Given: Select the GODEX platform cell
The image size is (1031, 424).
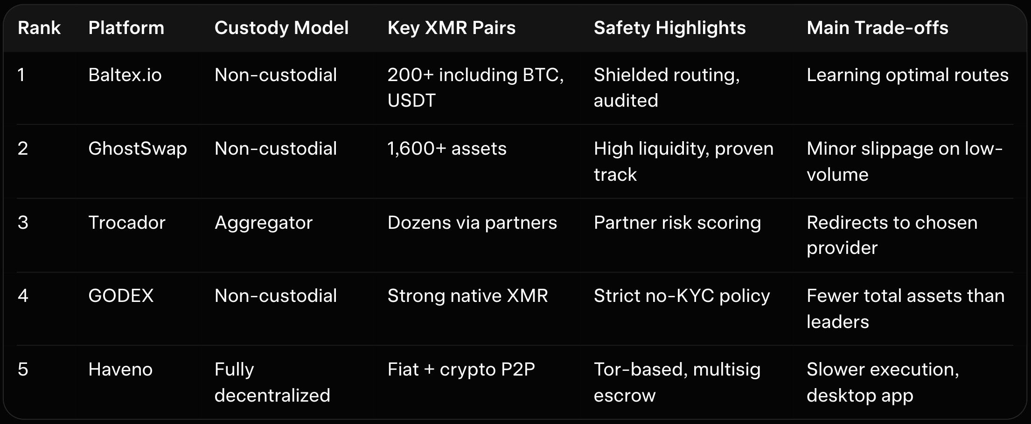Looking at the screenshot, I should click(120, 296).
